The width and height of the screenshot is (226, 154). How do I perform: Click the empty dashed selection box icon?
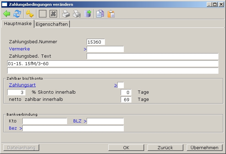[x=43, y=14]
